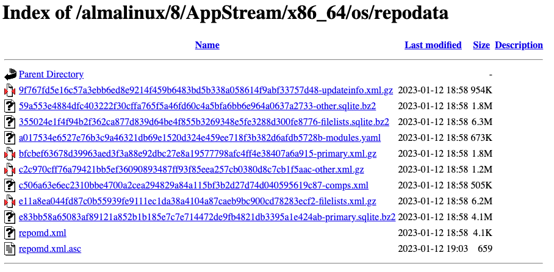Click the 505K size value

(x=481, y=185)
